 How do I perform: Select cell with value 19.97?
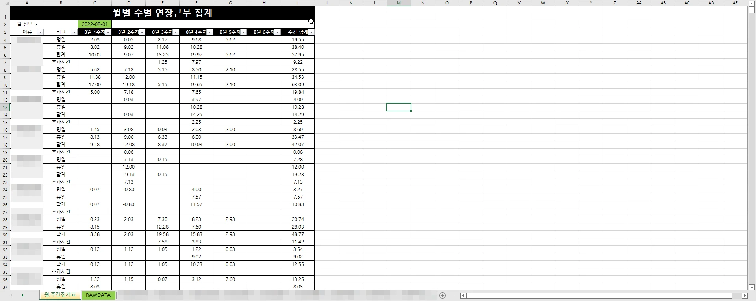[196, 55]
